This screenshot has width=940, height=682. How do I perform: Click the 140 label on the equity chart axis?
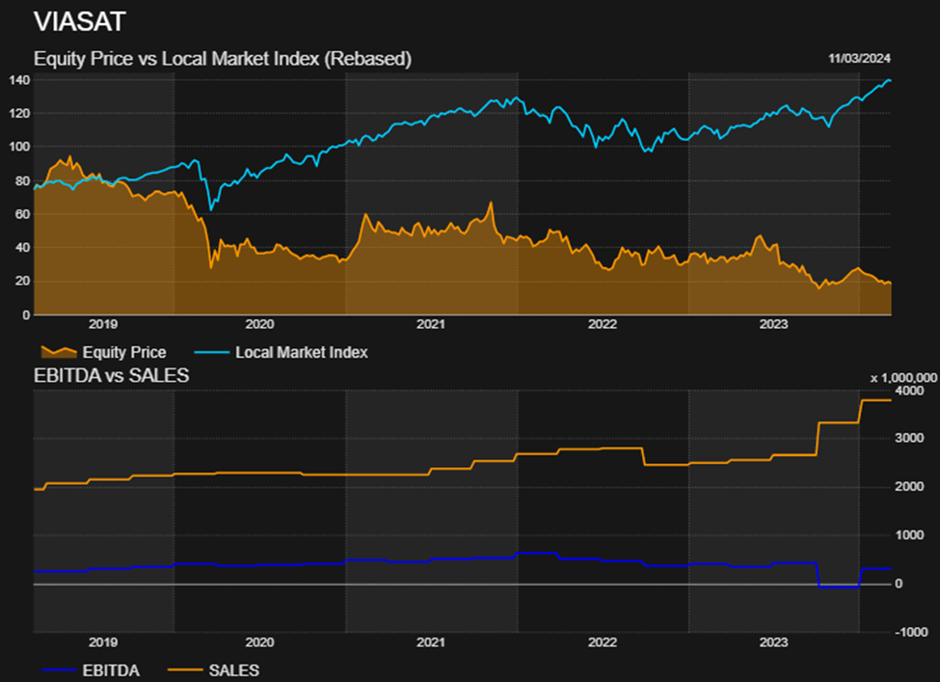click(x=19, y=80)
